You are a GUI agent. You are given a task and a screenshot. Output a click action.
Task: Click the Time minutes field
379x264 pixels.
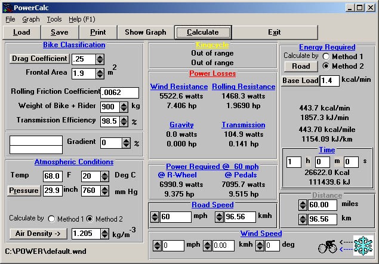322,162
